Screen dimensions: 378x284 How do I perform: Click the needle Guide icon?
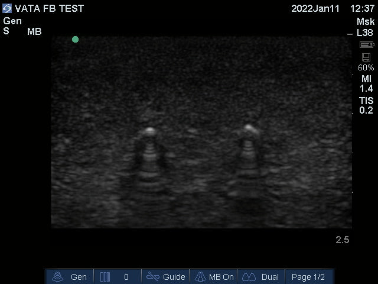point(153,276)
